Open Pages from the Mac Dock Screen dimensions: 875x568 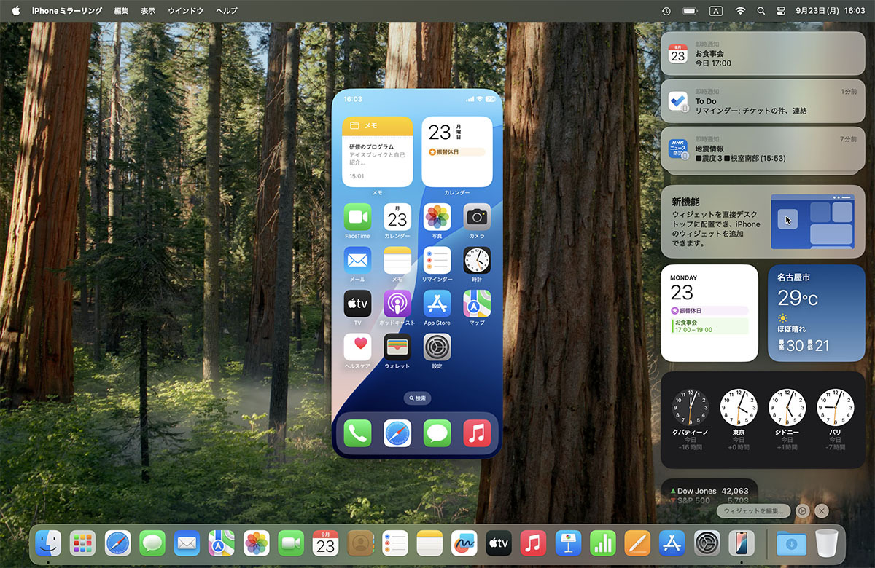tap(637, 543)
